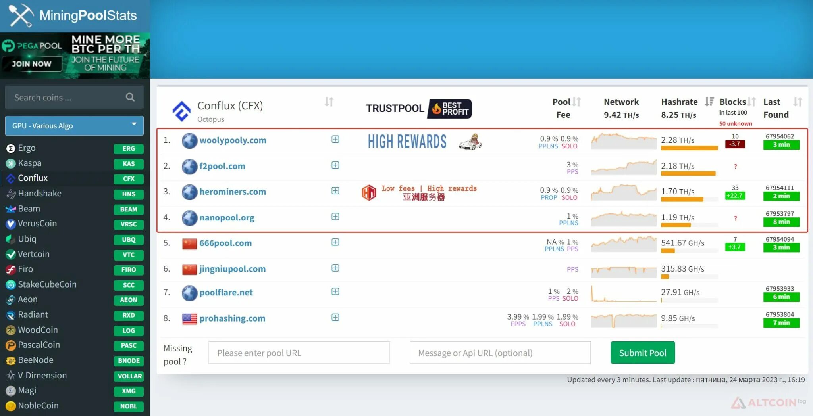
Task: Click the globe icon next to woolypooly.com
Action: click(x=189, y=141)
